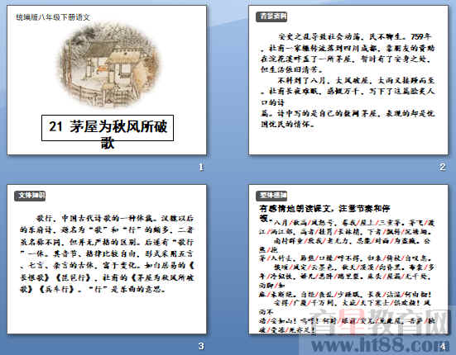
Task: Select slide 1 titled 茅屋为秋风所破歌
Action: 107,80
